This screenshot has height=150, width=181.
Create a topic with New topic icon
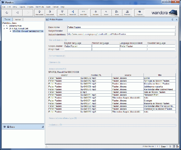click(96, 13)
